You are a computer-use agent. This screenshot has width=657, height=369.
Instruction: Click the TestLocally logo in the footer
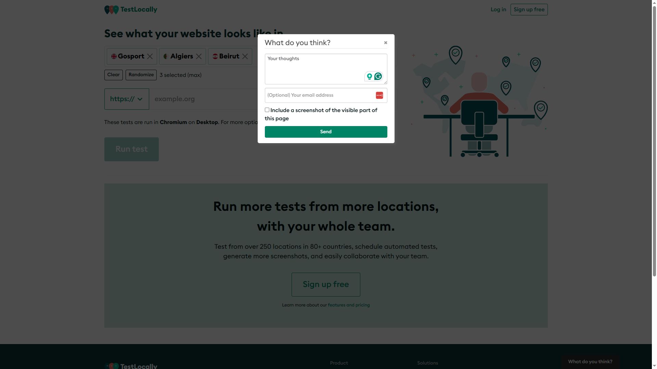coord(130,366)
